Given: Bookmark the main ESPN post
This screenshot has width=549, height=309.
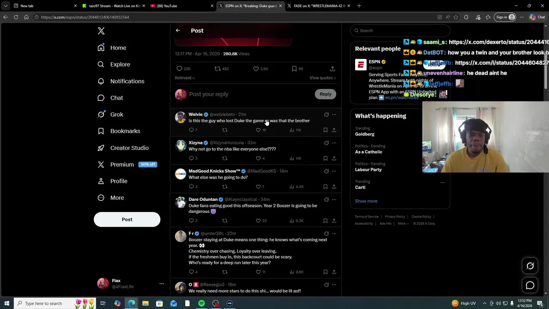Looking at the screenshot, I should tap(294, 69).
